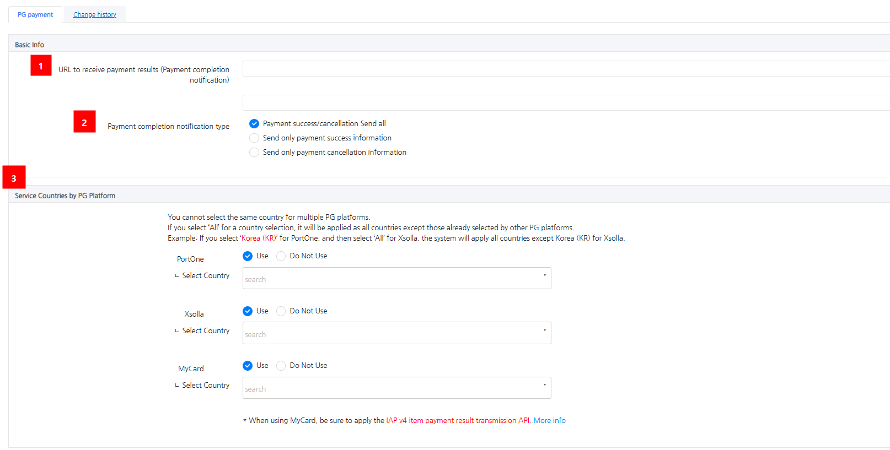Click the red number 2 marker
This screenshot has height=450, width=890.
[84, 122]
